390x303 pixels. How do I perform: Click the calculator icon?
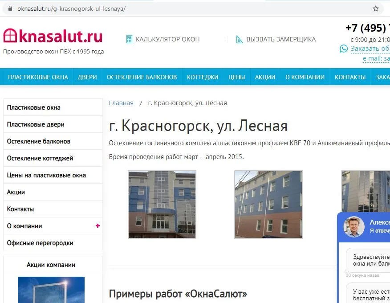129,39
